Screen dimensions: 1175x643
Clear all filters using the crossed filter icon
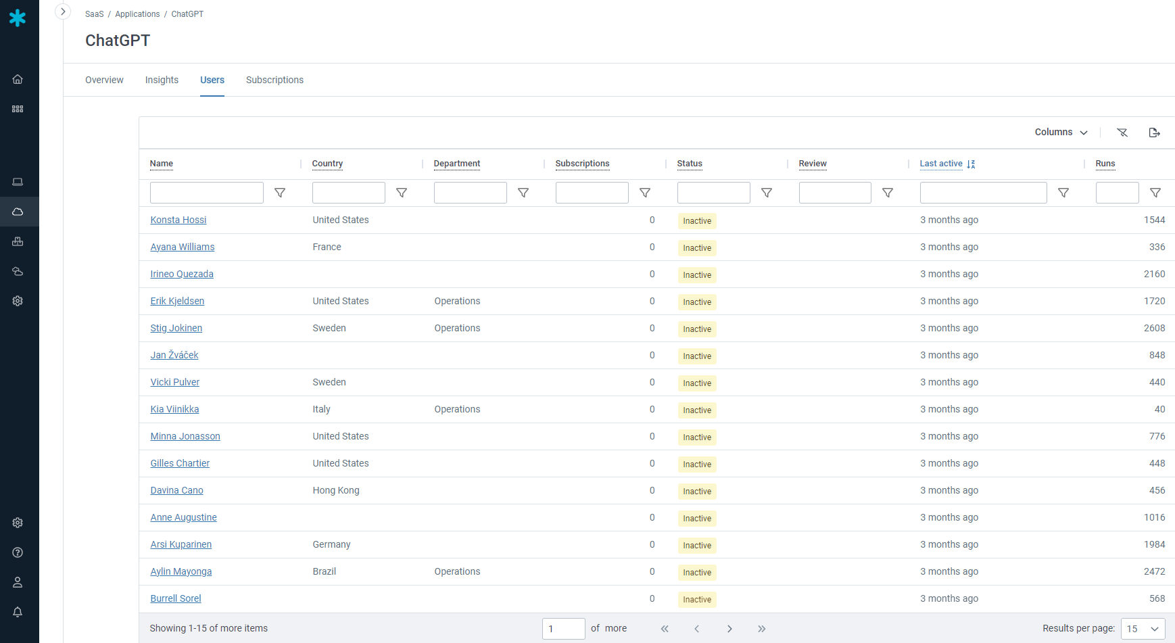pyautogui.click(x=1122, y=133)
